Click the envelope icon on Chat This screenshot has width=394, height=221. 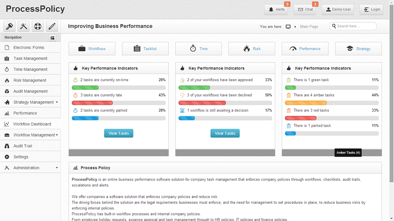pos(300,9)
